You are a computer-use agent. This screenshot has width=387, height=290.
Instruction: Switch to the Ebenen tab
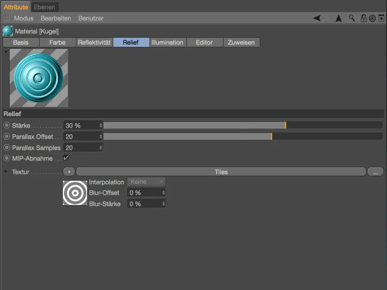(45, 7)
